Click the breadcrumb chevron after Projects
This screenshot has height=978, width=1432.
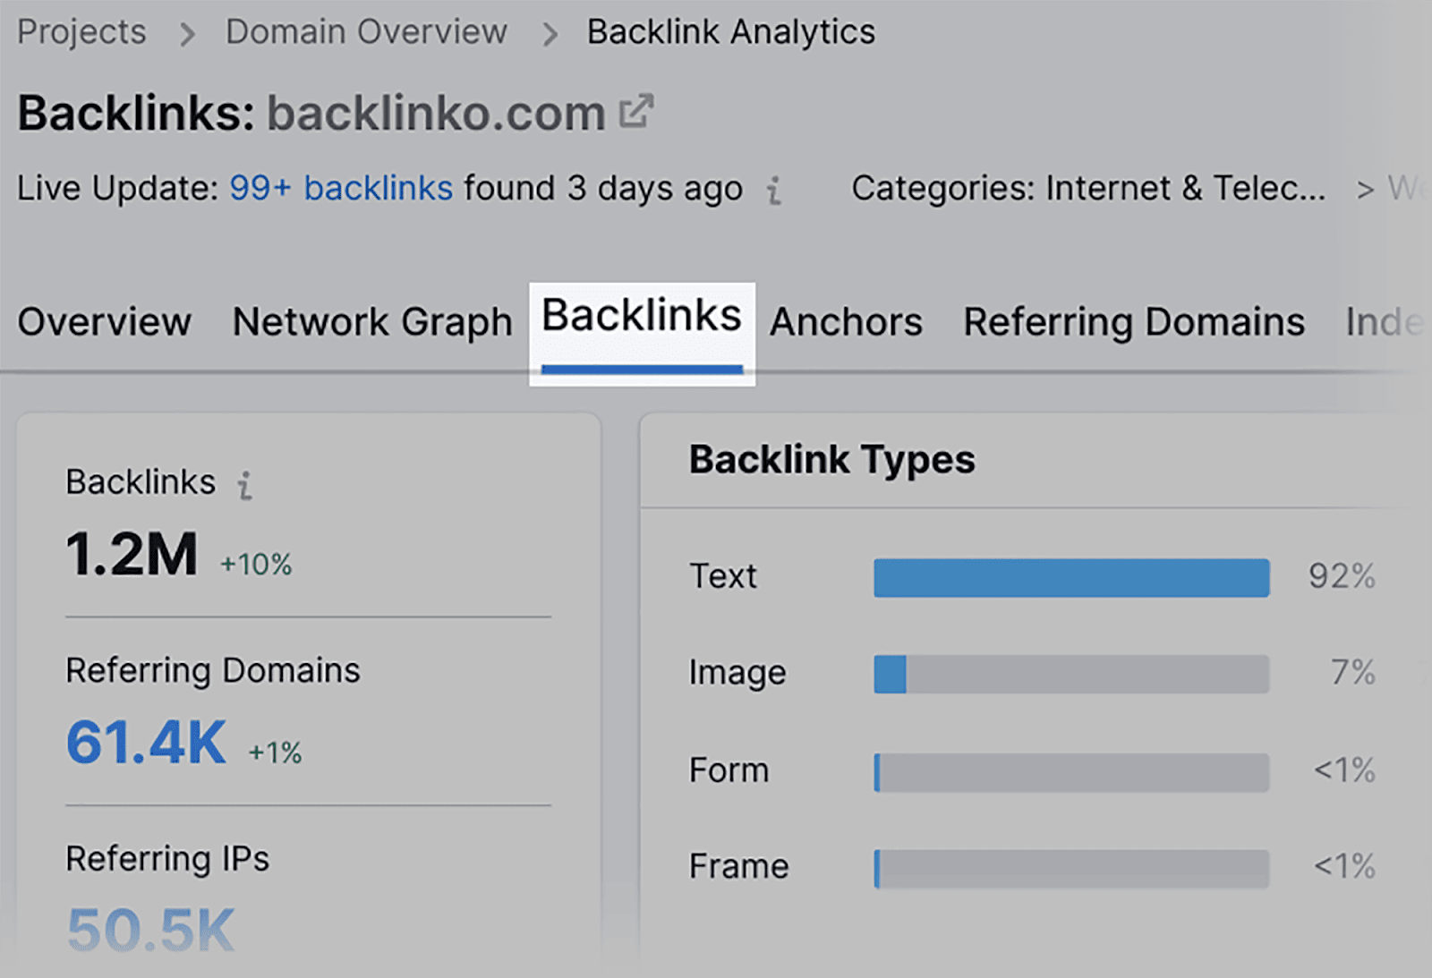pos(187,32)
